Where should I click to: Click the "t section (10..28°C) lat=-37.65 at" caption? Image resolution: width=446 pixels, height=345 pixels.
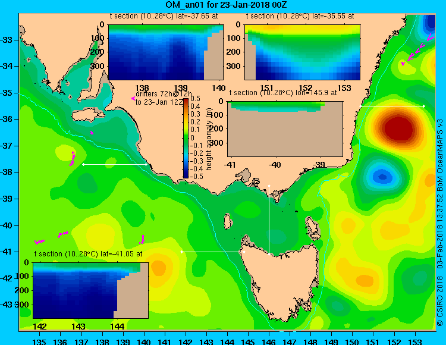(164, 16)
